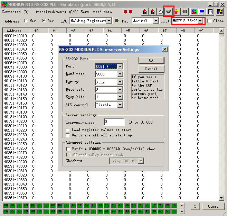This screenshot has height=216, width=227.
Task: Click OK in settings dialog
Action: pos(151,60)
